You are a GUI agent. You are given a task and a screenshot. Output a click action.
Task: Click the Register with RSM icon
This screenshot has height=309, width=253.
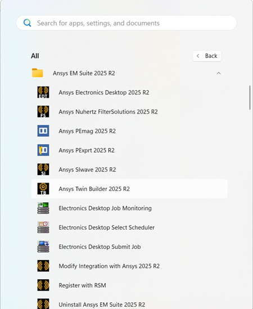click(x=43, y=285)
